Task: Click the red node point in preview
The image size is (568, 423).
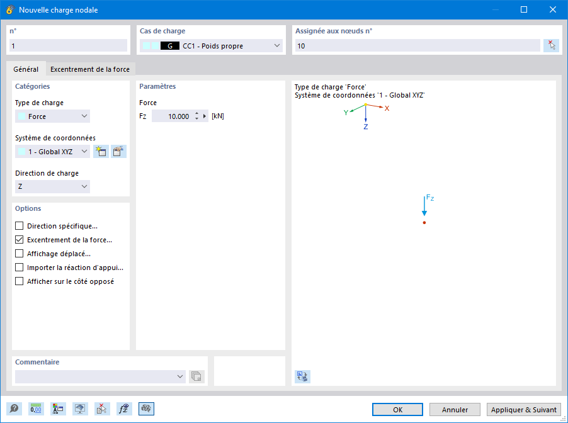Action: 424,223
